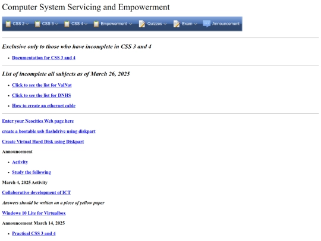The width and height of the screenshot is (321, 241).
Task: Click Answers should be written on yellow paper
Action: [53, 203]
